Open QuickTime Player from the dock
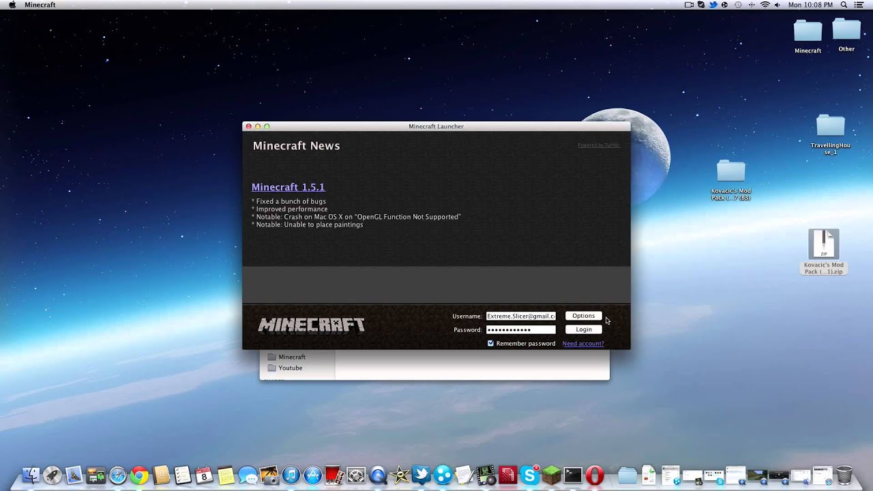Viewport: 873px width, 491px height. click(x=378, y=475)
